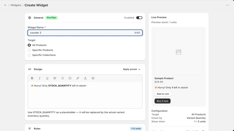Click the Variant Quantity configuration value
Viewport: 234px width, 131px height.
coord(196,118)
